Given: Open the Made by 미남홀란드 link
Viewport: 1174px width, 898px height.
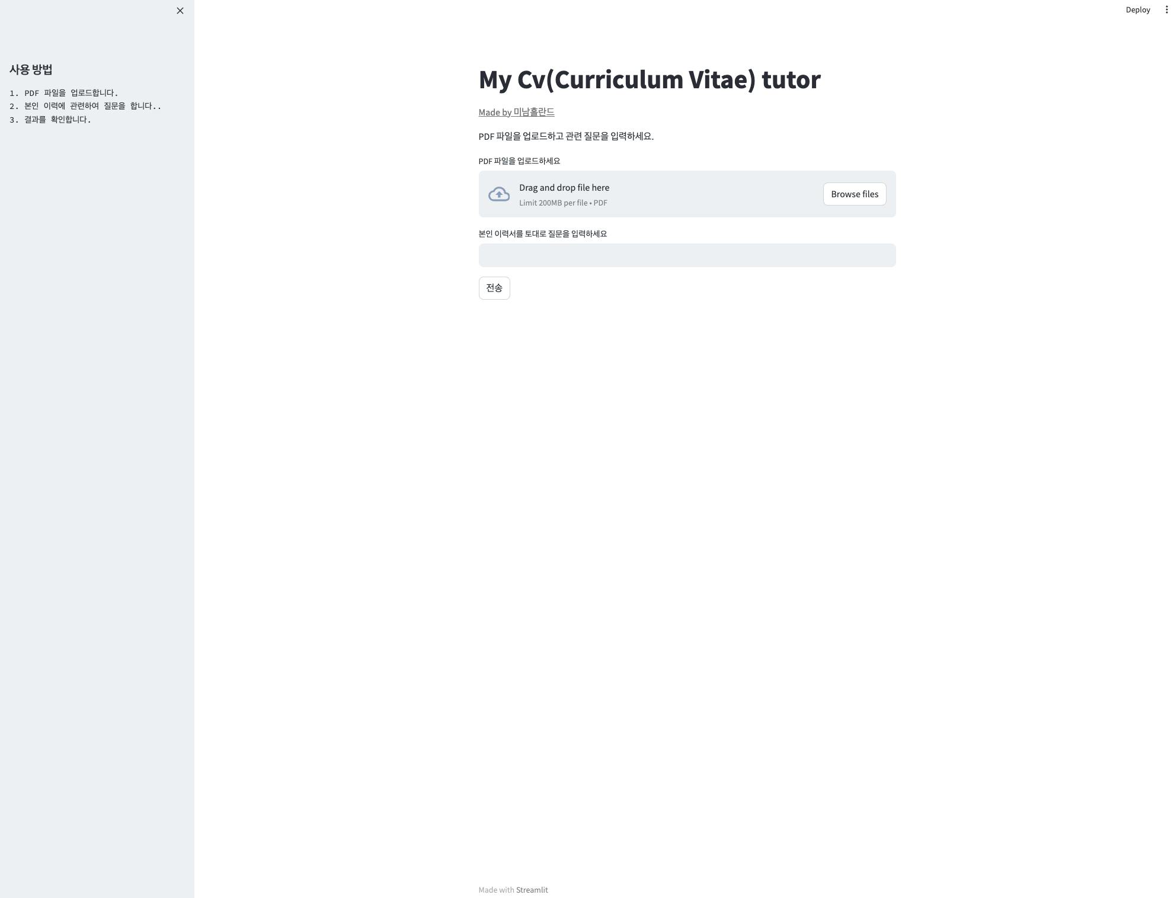Looking at the screenshot, I should click(516, 112).
